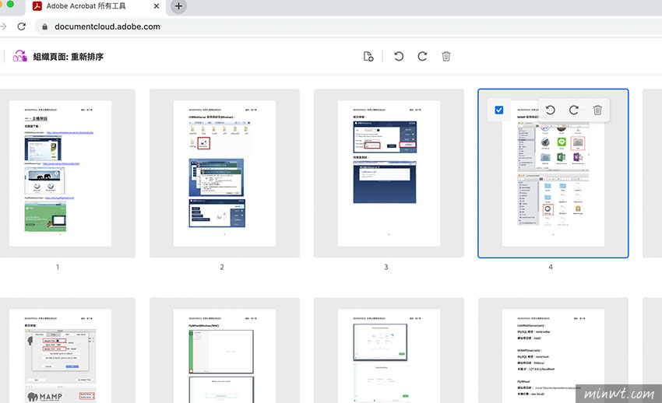Click the insert pages icon in toolbar
This screenshot has height=403, width=662.
368,57
